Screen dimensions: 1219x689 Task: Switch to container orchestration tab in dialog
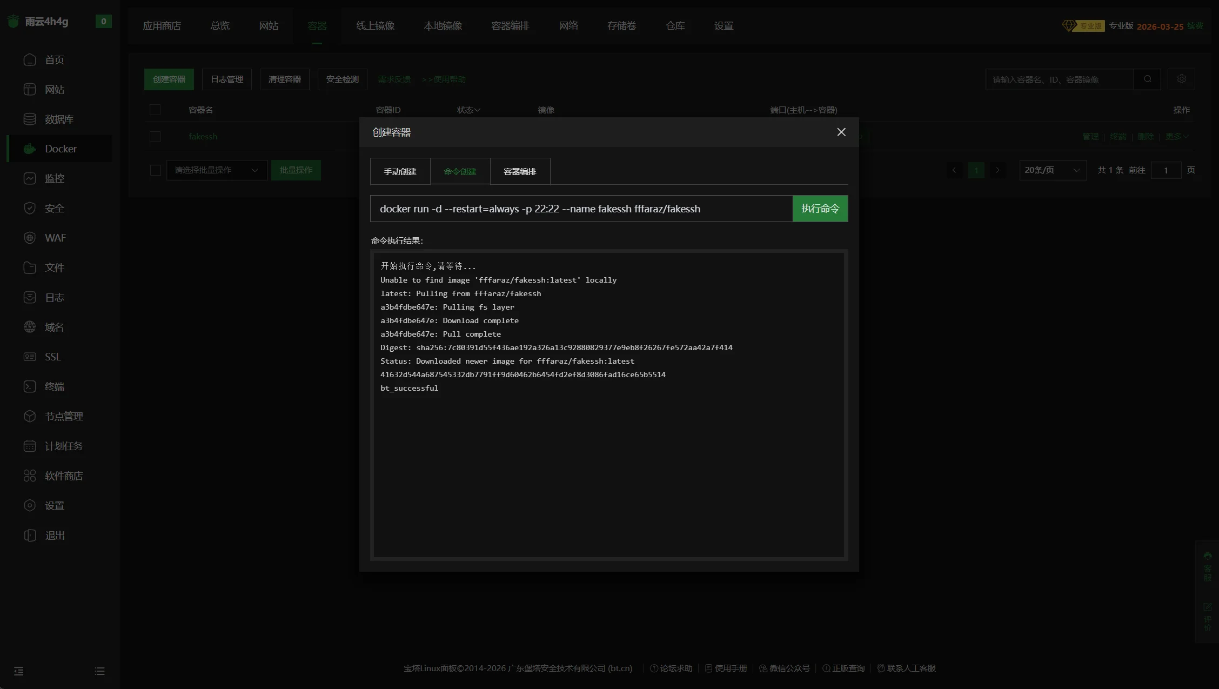(519, 171)
